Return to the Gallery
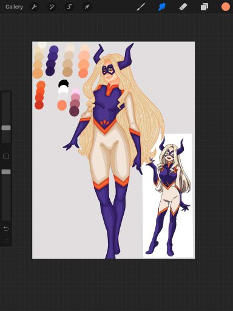233x311 pixels. point(14,7)
